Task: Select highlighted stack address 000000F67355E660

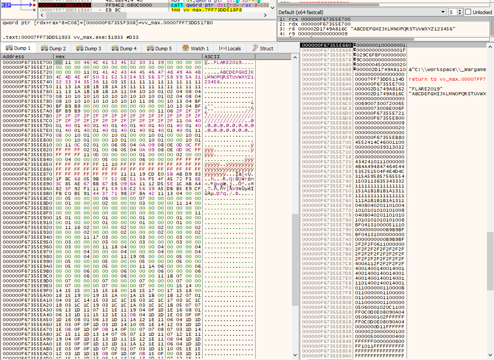Action: (x=326, y=45)
